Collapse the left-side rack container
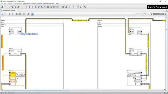Viewport: 168px width, 94px height. [x=1, y=26]
